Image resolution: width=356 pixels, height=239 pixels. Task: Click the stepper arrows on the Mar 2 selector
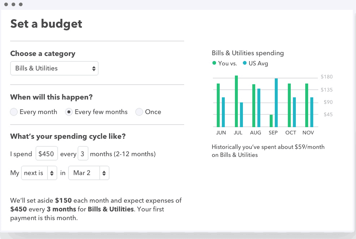[x=104, y=173]
